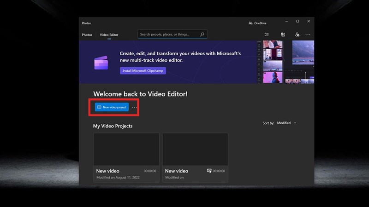Maximize the Photos window

tap(298, 21)
